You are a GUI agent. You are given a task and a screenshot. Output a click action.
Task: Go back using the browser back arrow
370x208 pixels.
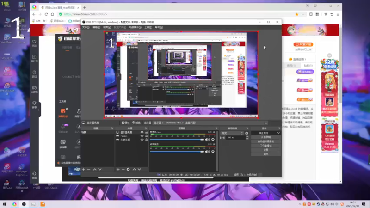pyautogui.click(x=34, y=14)
